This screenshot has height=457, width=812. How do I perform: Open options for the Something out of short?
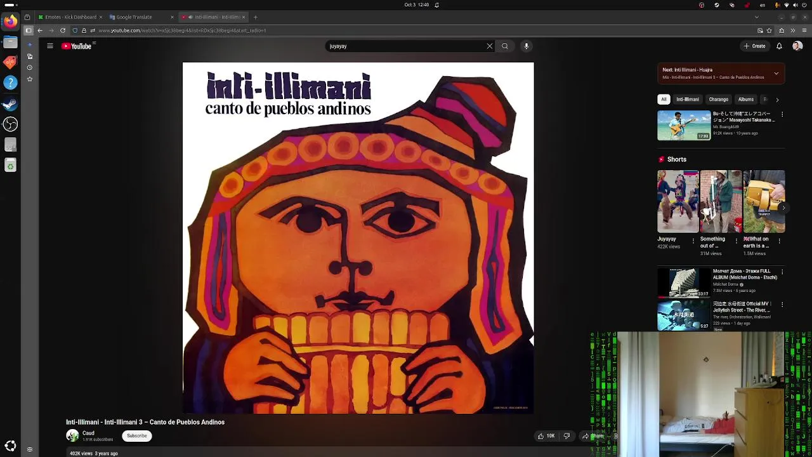[x=736, y=241]
